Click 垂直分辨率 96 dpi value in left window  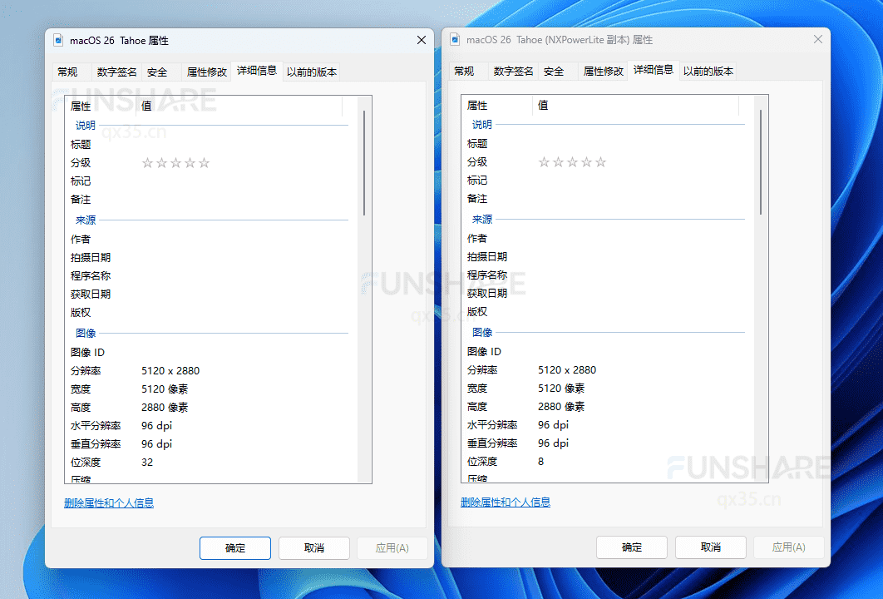pos(156,444)
